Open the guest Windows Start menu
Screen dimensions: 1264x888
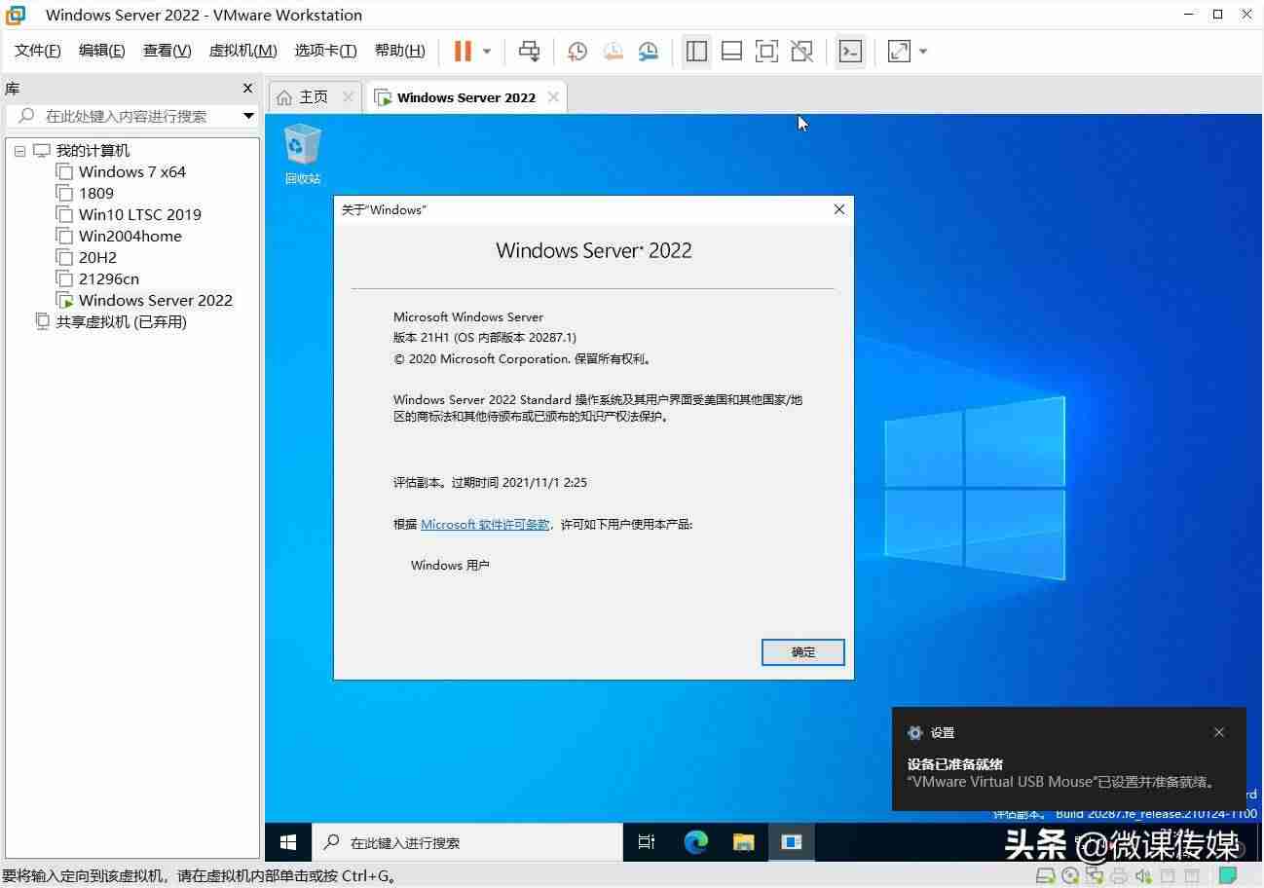click(288, 842)
